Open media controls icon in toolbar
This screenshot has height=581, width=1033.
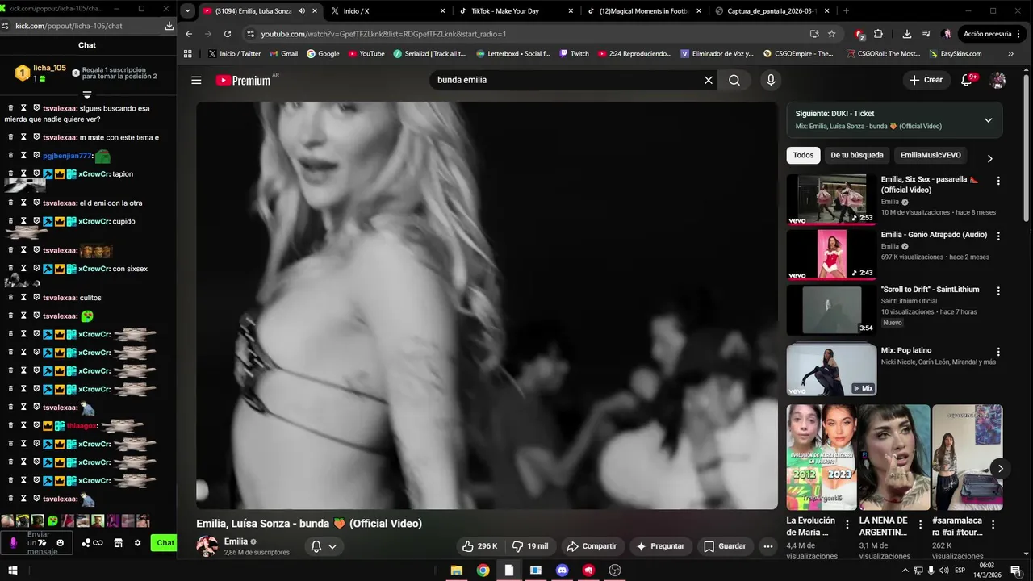(926, 34)
